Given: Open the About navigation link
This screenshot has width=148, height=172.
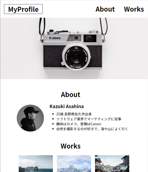Looking at the screenshot, I should (x=105, y=9).
